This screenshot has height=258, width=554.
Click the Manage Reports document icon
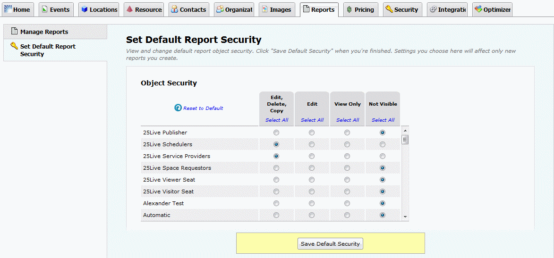click(14, 32)
